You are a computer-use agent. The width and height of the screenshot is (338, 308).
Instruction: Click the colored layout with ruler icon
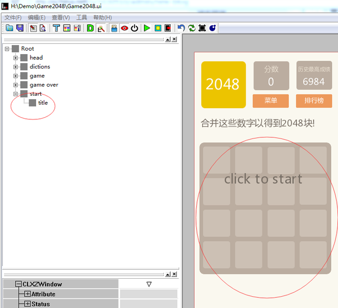click(x=77, y=28)
